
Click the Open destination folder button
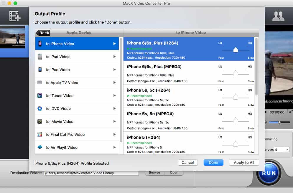pos(174,173)
